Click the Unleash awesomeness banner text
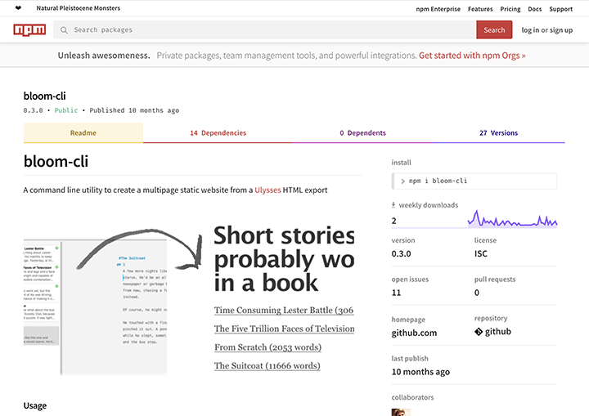This screenshot has height=416, width=589. [104, 56]
